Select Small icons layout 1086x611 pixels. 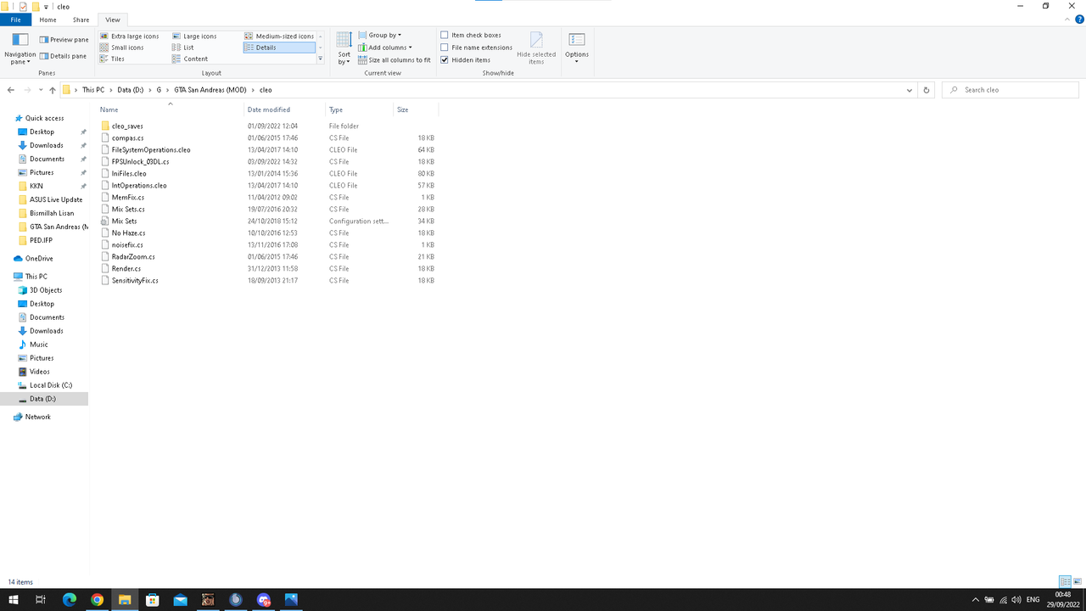[121, 48]
